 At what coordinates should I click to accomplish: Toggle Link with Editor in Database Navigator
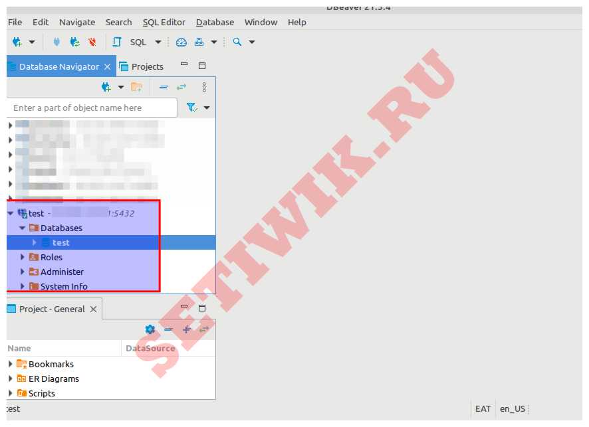click(x=181, y=87)
